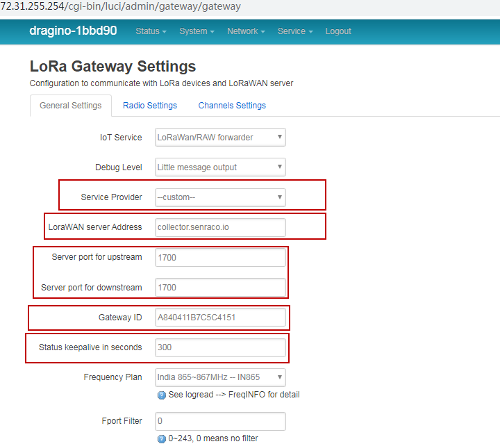Click the 'Gateway ID' label
Screen dimensions: 500x444
click(x=120, y=318)
